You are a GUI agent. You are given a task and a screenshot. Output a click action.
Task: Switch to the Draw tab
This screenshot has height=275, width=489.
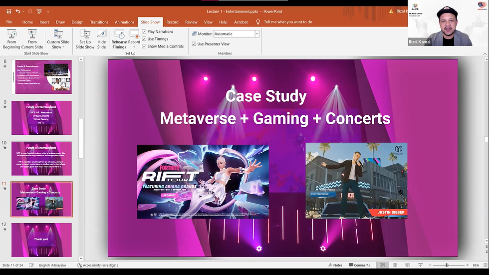point(60,22)
